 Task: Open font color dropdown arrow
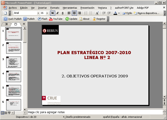(119, 13)
